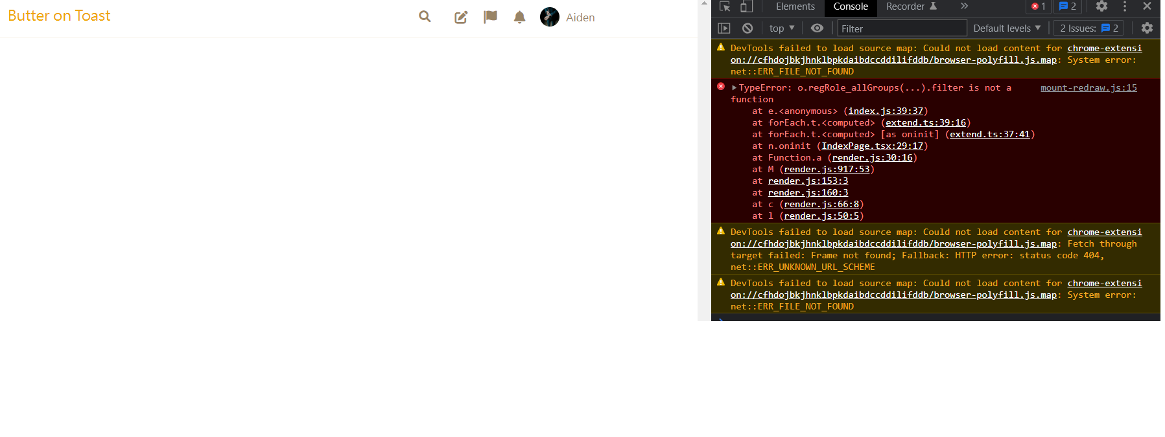Screen dimensions: 1165x437
Task: Go to Butter on Toast home
Action: tap(59, 16)
